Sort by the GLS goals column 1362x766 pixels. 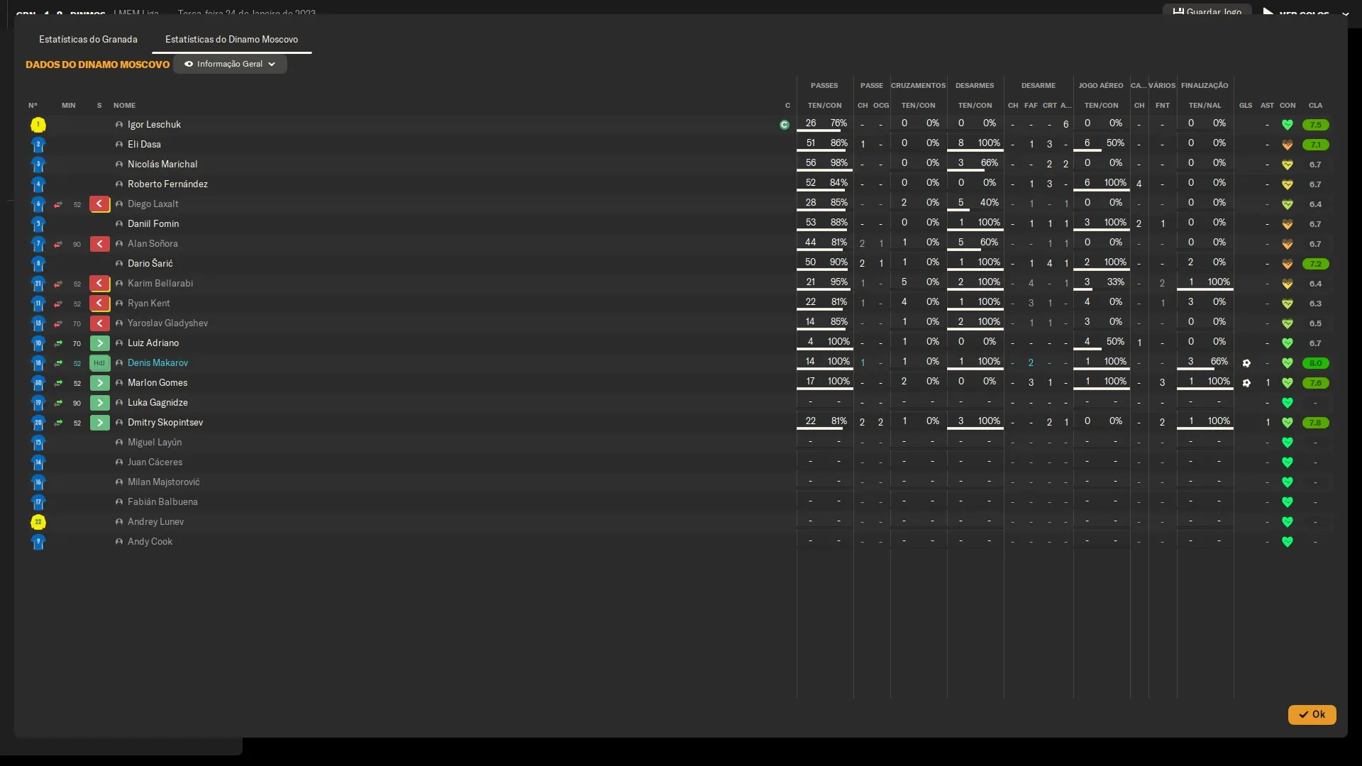1246,106
